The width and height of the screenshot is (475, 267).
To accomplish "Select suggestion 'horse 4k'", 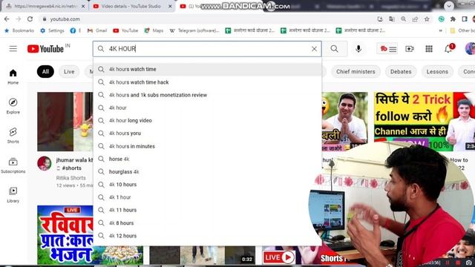I will point(208,159).
